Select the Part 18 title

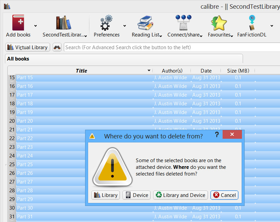pos(25,104)
